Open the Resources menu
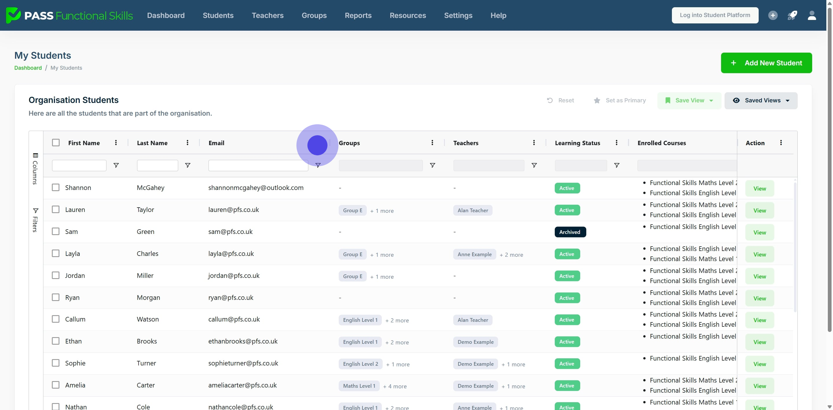Viewport: 833px width, 410px height. [408, 15]
